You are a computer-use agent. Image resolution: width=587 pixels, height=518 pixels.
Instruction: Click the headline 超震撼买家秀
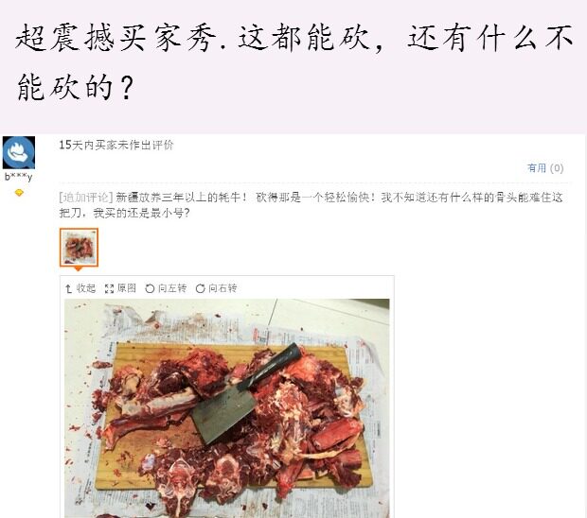pyautogui.click(x=116, y=38)
